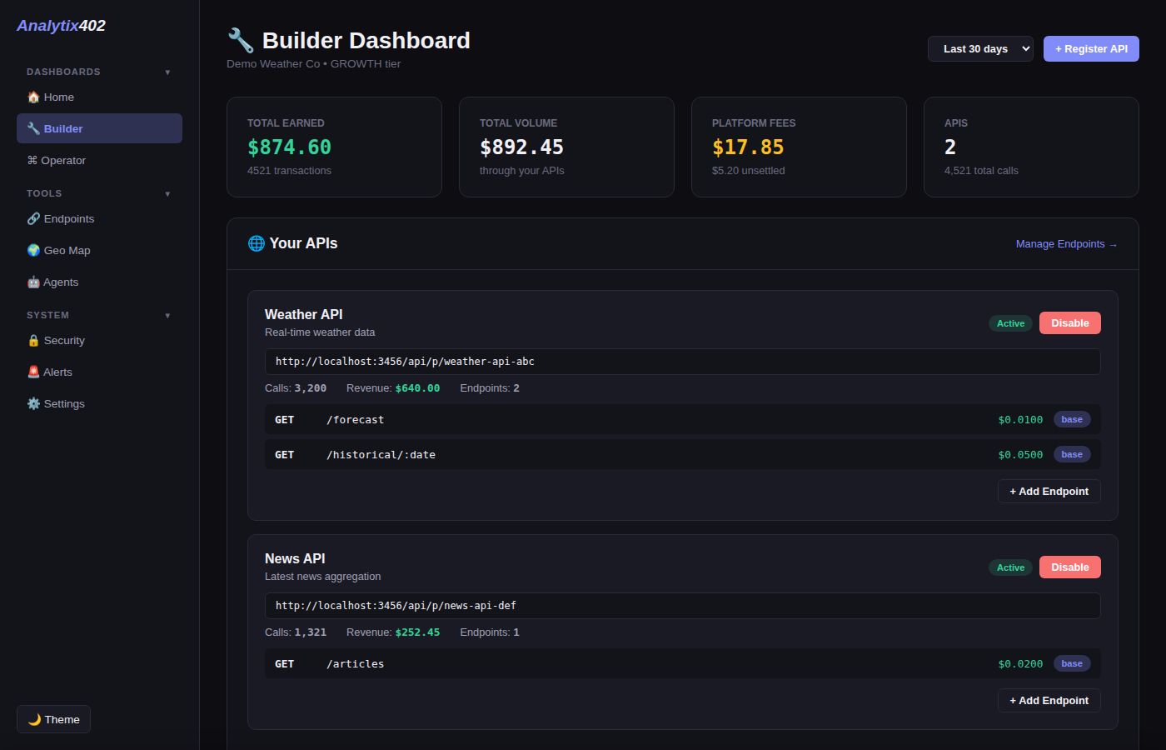
Task: Select the Agents briefcase icon
Action: click(x=33, y=282)
